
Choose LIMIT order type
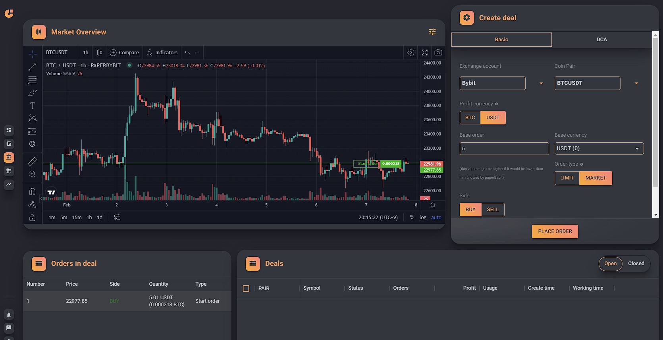point(567,178)
